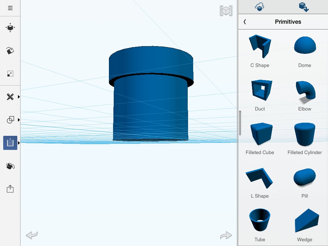Go back from Primitives panel
This screenshot has height=246, width=328.
(x=245, y=22)
